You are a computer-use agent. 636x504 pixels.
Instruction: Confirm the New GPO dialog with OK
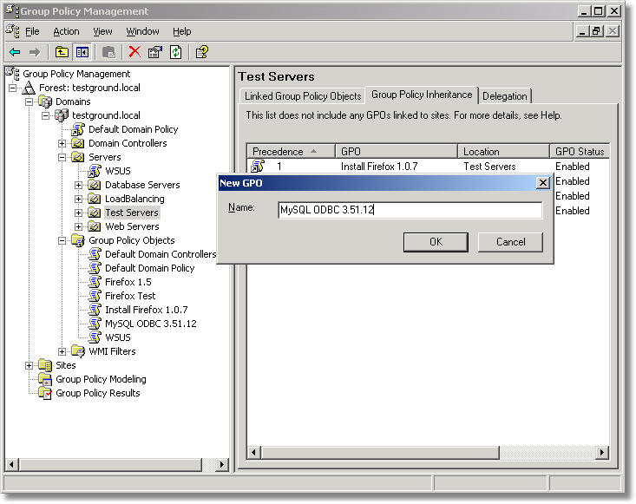[x=436, y=242]
